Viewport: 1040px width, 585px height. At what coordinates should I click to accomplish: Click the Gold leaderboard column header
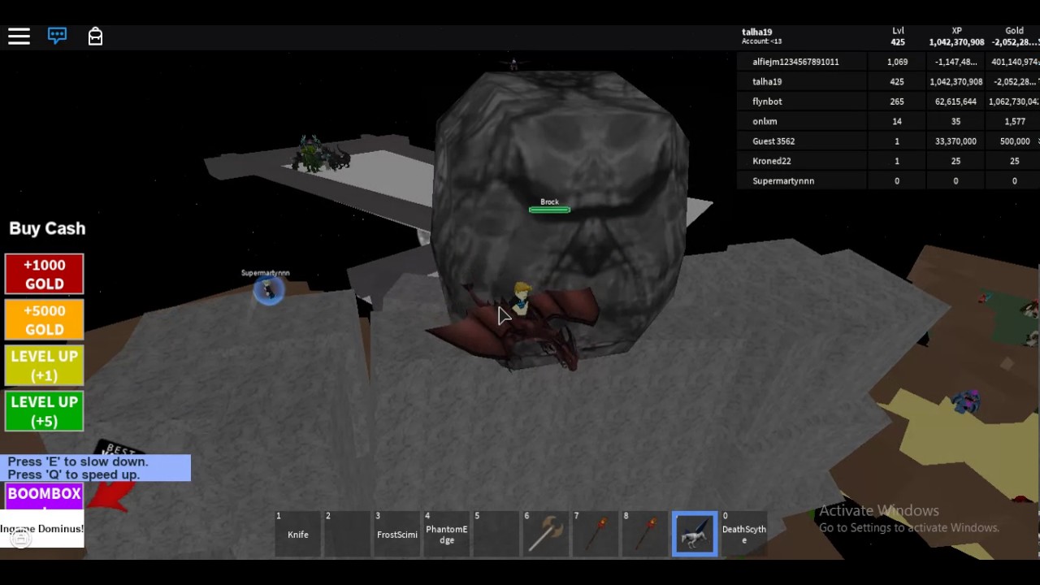[1014, 31]
